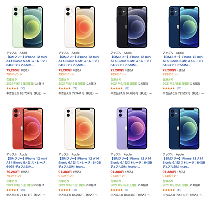Open the white iPhone 12 6.1型 product image
216x201 pixels.
tap(80, 128)
